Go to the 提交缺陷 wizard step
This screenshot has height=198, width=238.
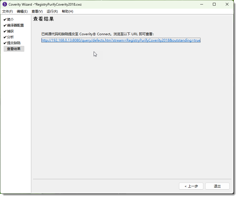pos(13,43)
